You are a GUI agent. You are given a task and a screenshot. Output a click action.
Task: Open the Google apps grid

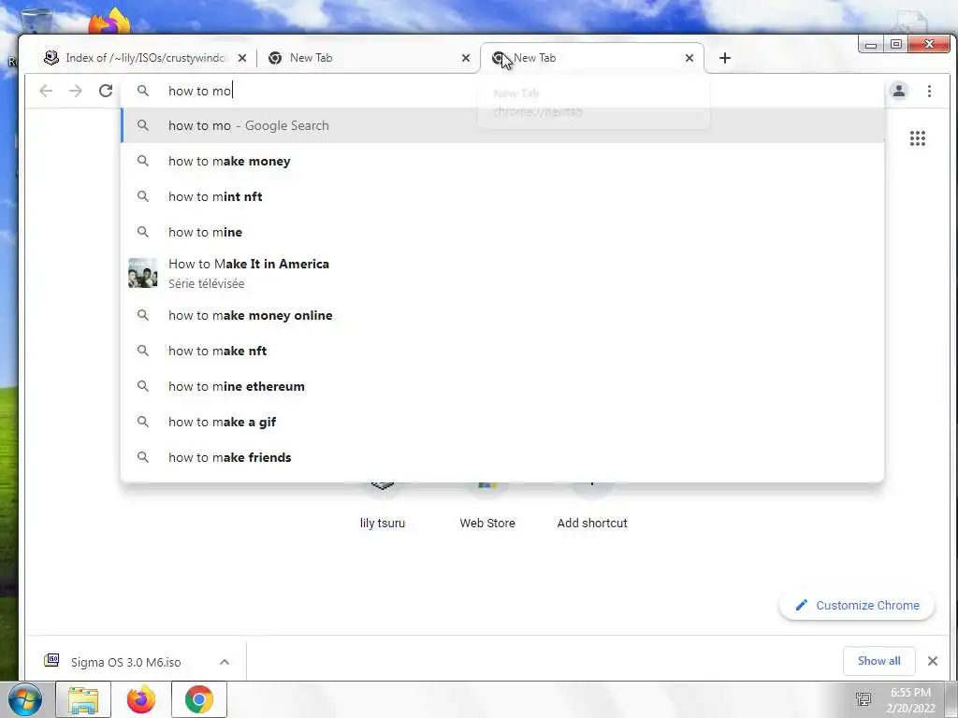click(917, 138)
